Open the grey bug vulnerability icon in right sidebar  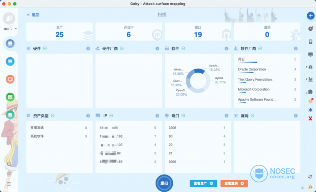310,67
